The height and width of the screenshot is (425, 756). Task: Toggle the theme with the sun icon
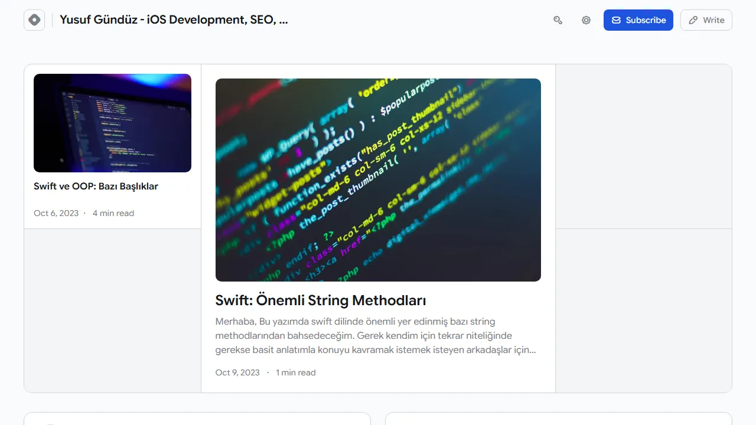tap(586, 20)
